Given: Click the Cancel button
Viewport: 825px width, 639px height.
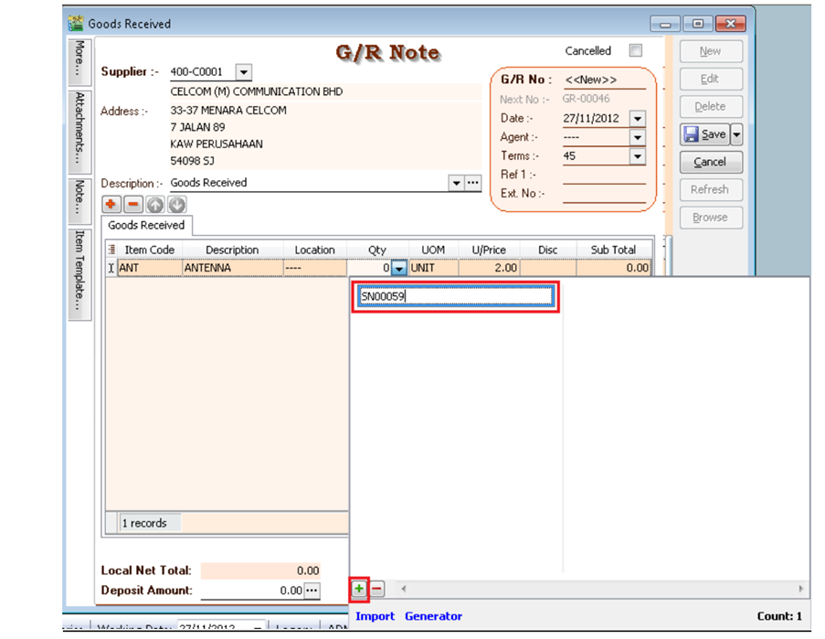Looking at the screenshot, I should point(710,162).
